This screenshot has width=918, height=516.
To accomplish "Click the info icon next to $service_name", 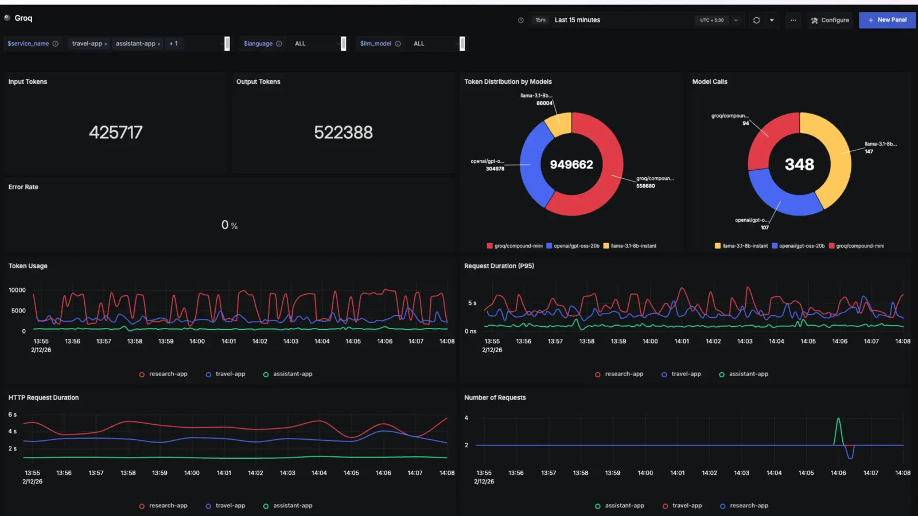I will (x=56, y=44).
